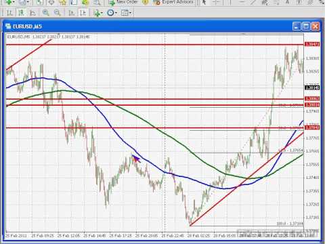Select the arrow cursor tool
This screenshot has height=244, width=325.
[x=204, y=2]
